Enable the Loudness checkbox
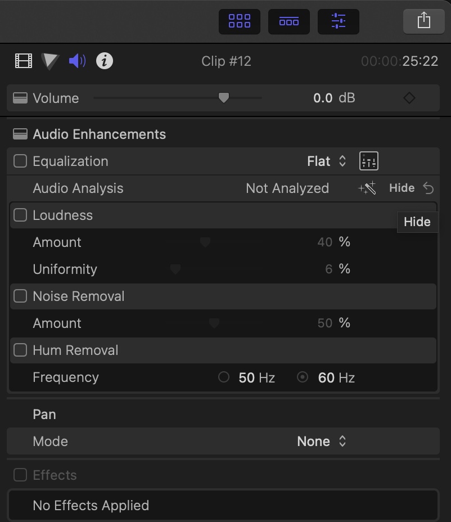The width and height of the screenshot is (451, 522). pos(20,215)
